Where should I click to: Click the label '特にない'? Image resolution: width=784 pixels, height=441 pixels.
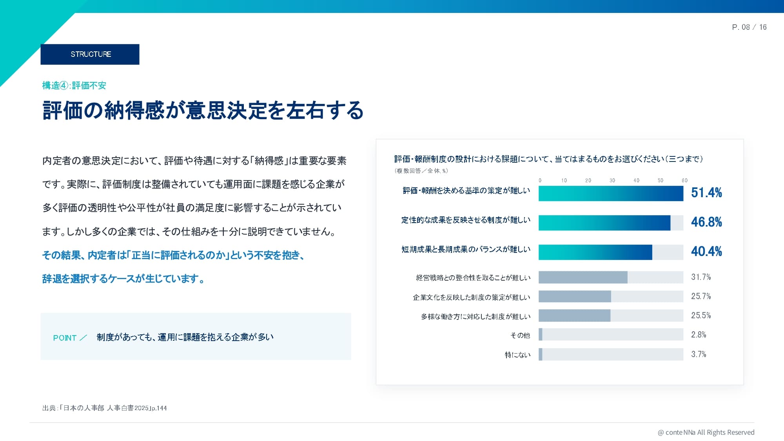[517, 355]
